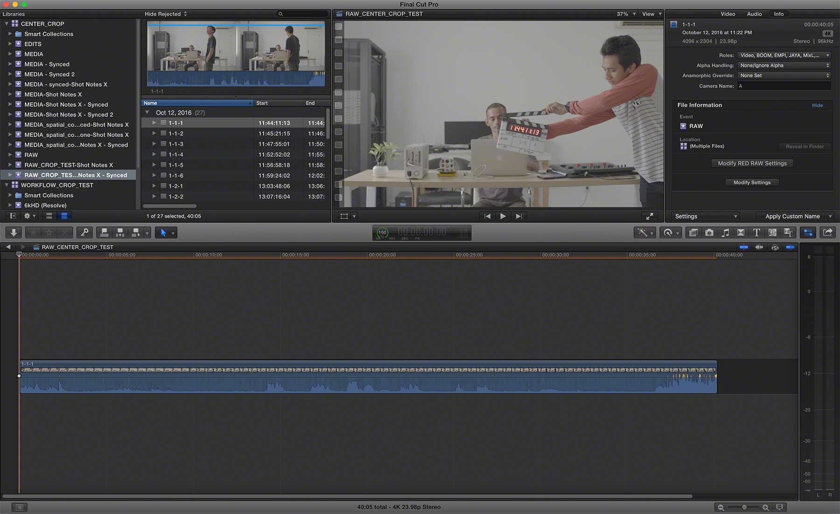Open the Hide Rejected filter dropdown
The image size is (840, 514).
click(166, 14)
